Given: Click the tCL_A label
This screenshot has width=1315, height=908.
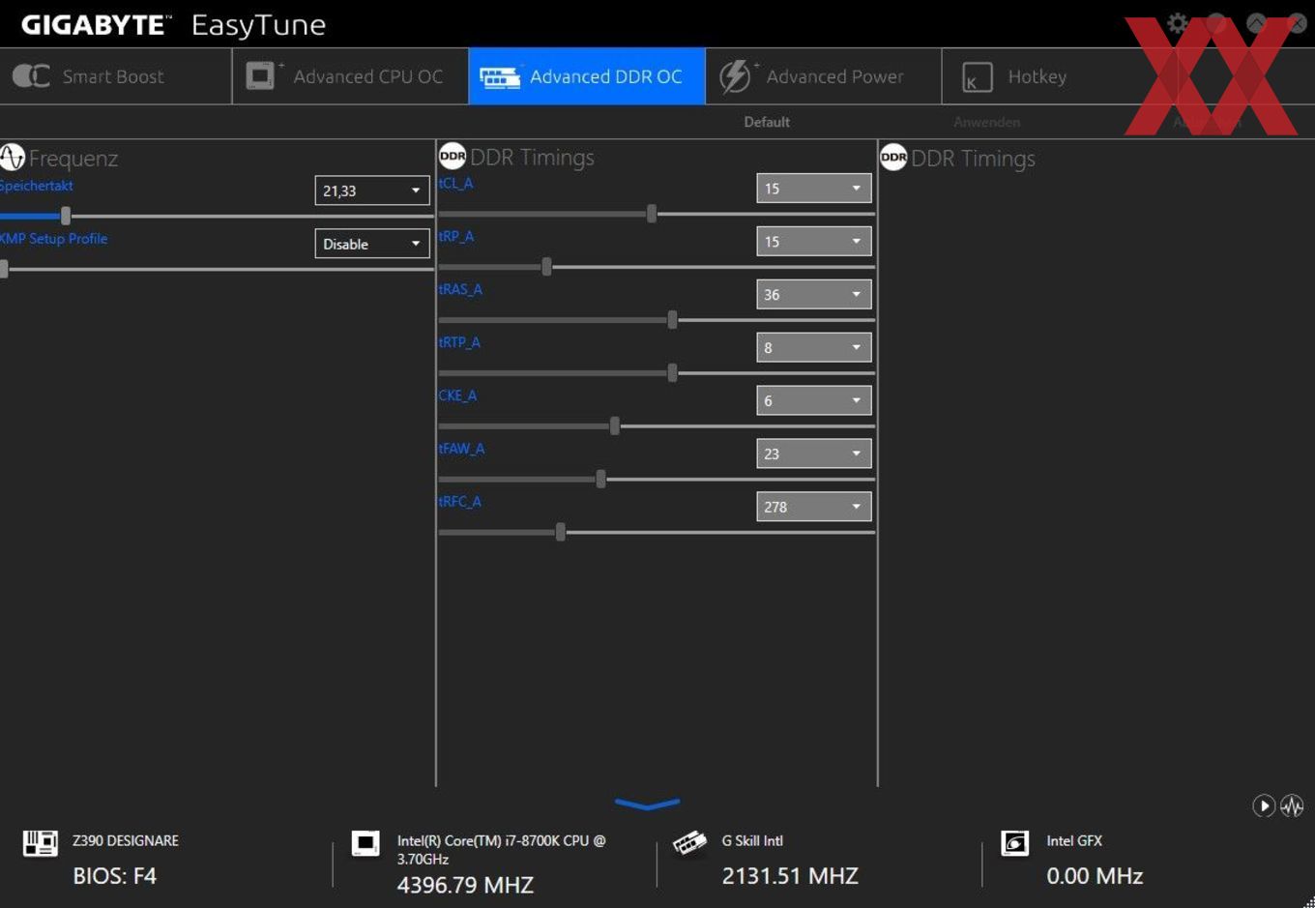Looking at the screenshot, I should [x=455, y=183].
